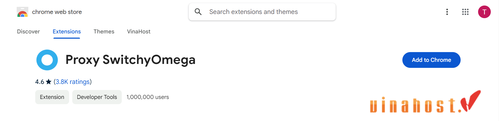Click the Add to Chrome button
This screenshot has height=121, width=499.
431,60
